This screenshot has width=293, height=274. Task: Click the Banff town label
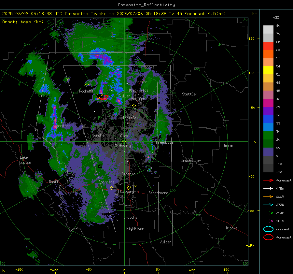tap(54, 181)
